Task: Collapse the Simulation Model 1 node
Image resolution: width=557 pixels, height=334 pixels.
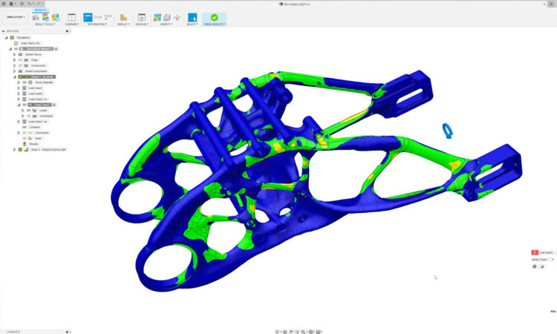Action: point(10,49)
